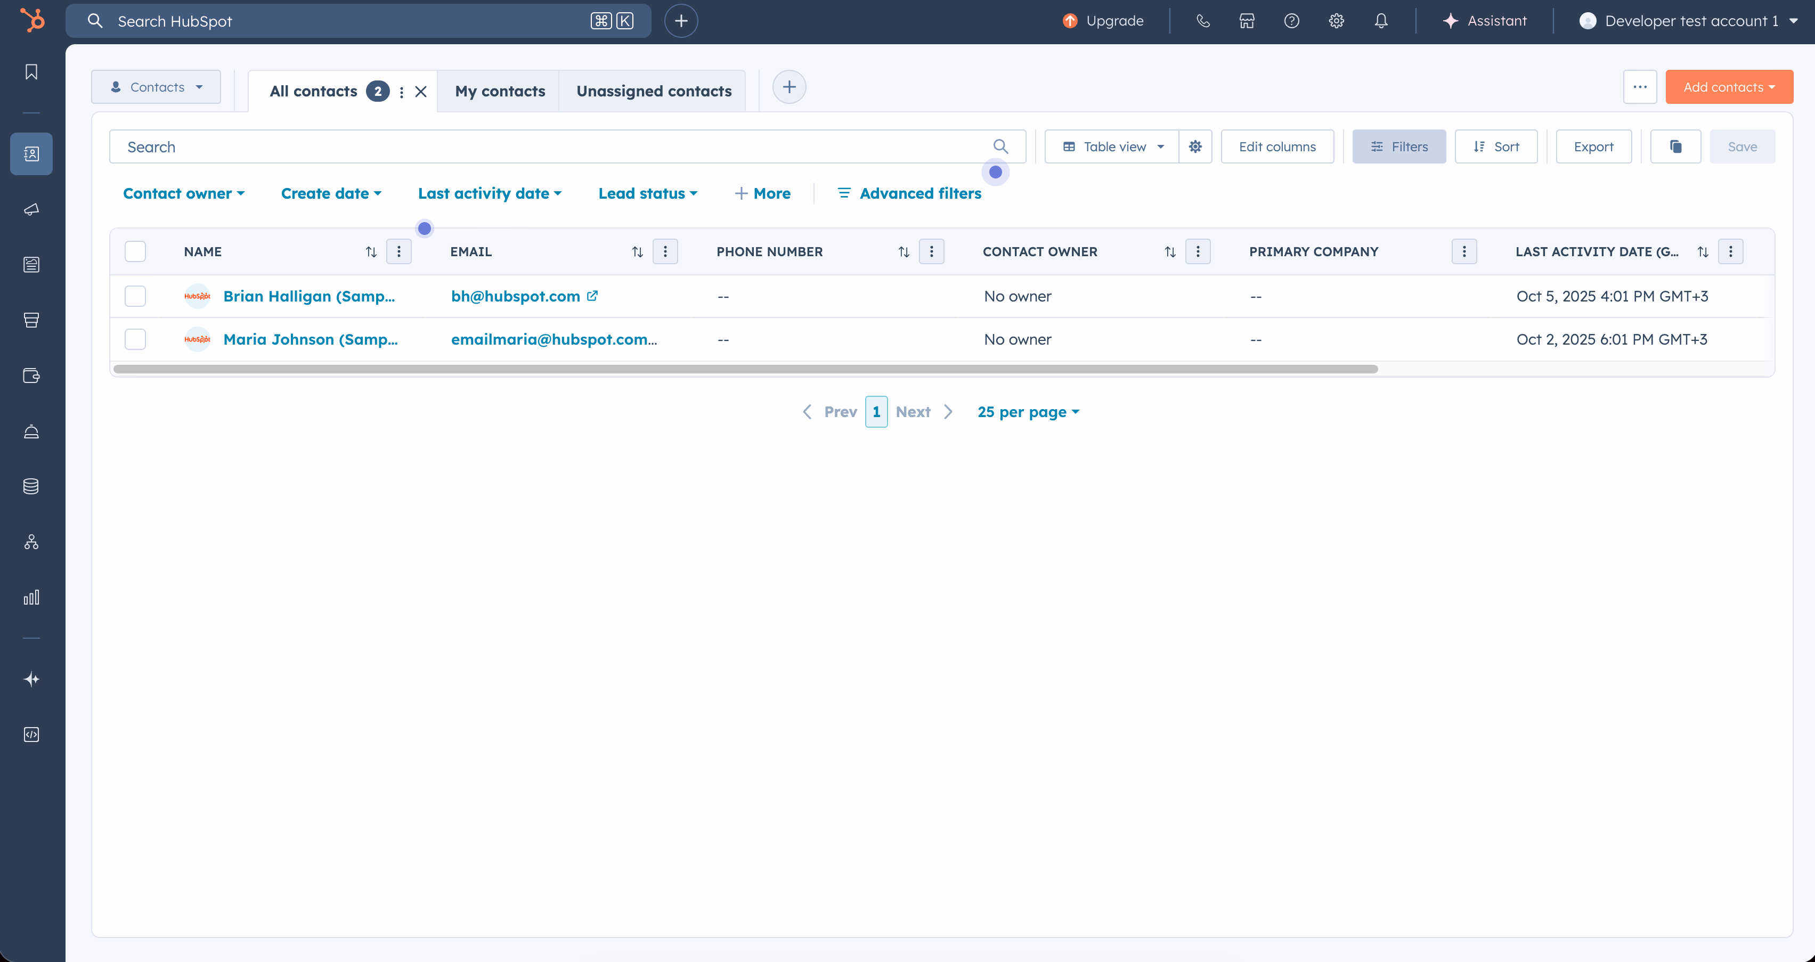Check the Maria Johnson row checkbox
1815x962 pixels.
135,339
